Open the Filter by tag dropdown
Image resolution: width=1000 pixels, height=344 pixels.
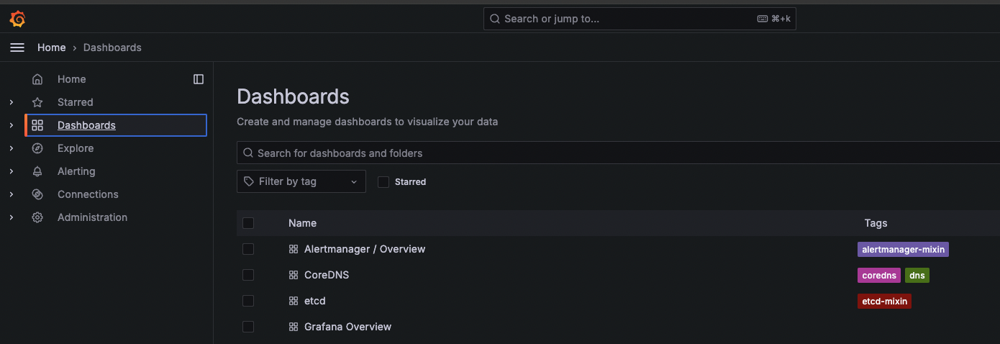301,181
